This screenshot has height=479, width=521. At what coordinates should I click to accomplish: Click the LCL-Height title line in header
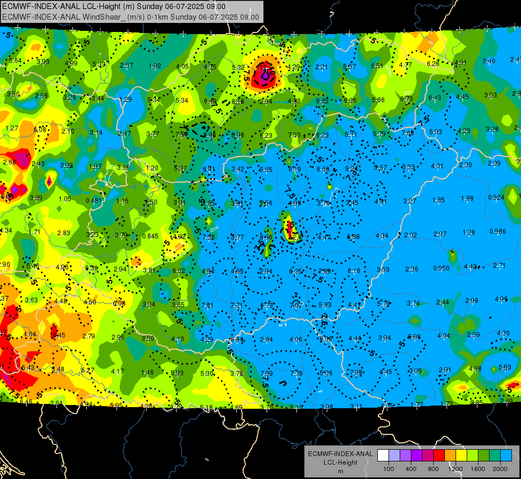point(114,6)
